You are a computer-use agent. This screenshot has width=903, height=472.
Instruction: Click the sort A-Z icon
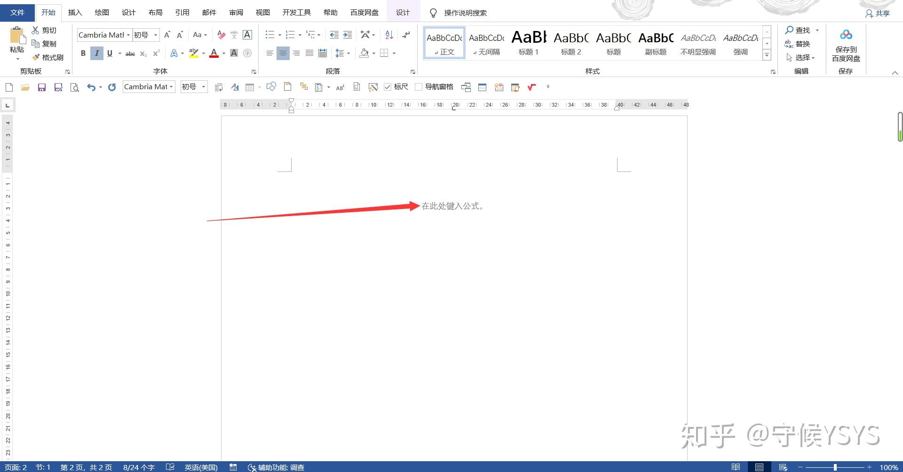(389, 35)
